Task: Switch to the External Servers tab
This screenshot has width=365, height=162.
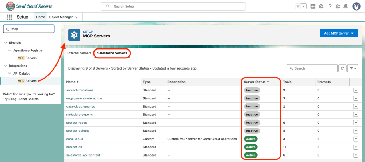Action: pos(79,53)
